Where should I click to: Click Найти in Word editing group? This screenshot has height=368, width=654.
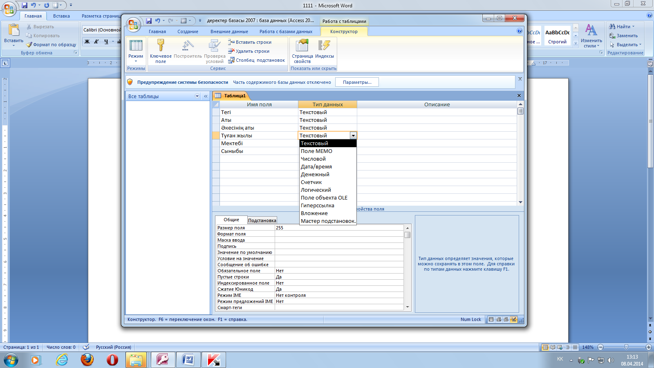coord(622,27)
